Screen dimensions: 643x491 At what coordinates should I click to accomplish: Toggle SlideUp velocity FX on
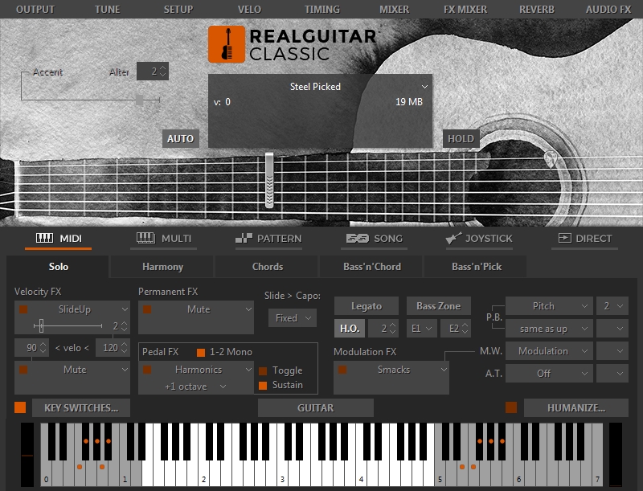[23, 309]
